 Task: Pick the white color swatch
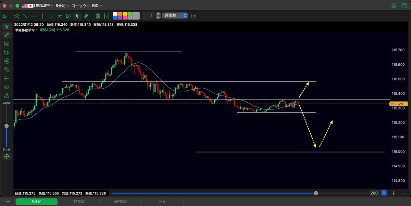115,14
